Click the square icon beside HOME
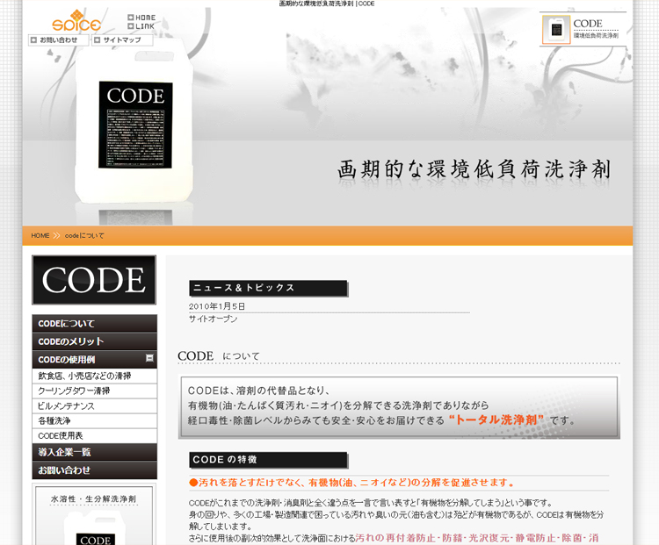 (131, 18)
